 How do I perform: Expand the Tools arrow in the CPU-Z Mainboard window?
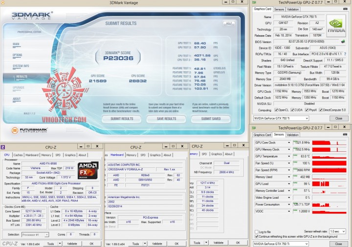pyautogui.click(x=145, y=244)
